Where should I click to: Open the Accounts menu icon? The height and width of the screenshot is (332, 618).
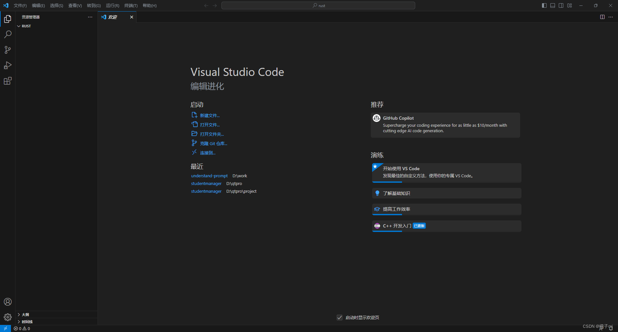click(x=8, y=302)
